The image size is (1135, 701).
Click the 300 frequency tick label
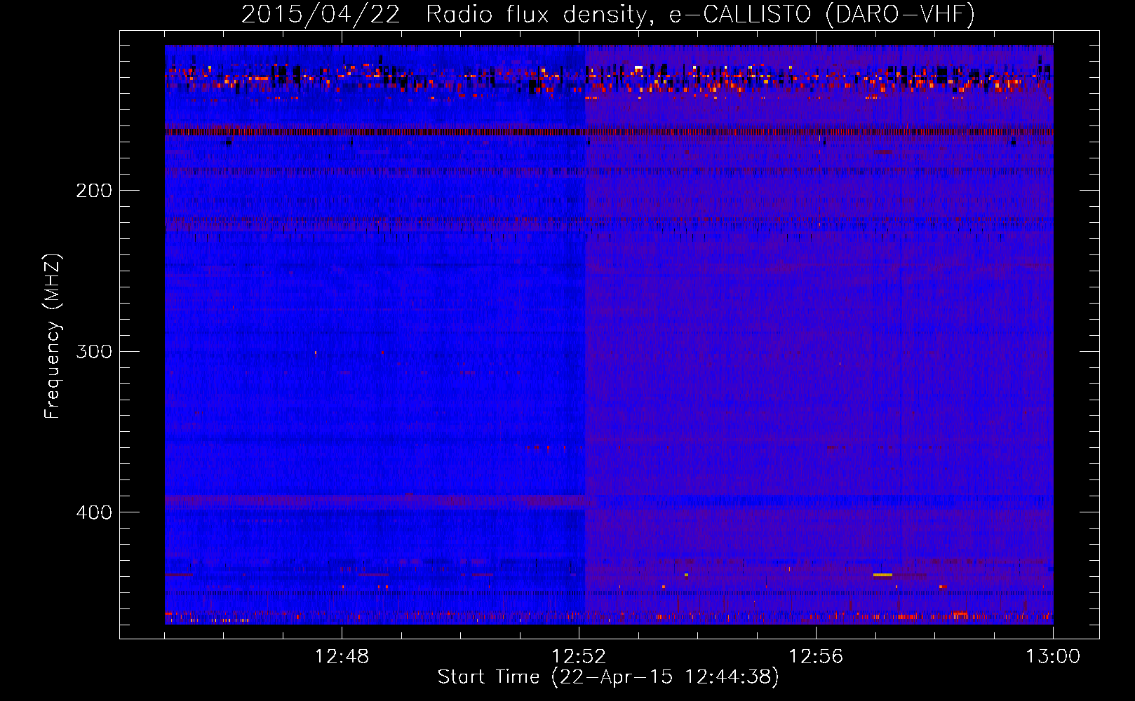94,351
